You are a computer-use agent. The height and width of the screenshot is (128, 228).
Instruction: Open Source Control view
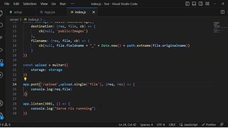click(x=1, y=37)
